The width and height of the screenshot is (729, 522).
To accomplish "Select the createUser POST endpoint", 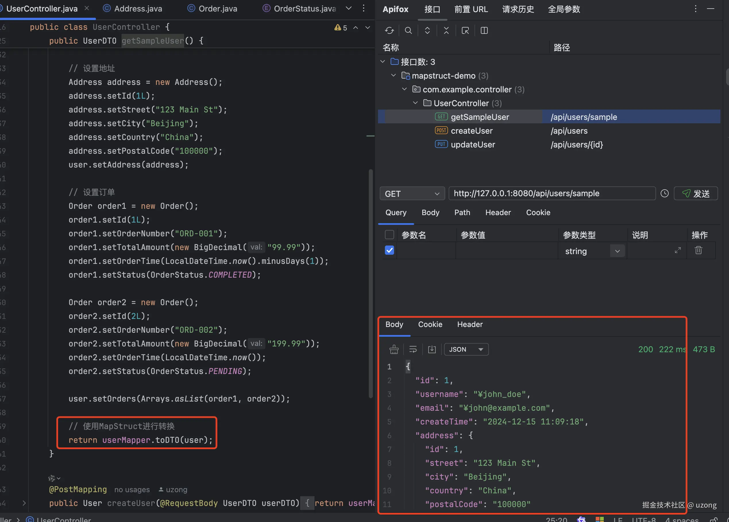I will (x=472, y=131).
